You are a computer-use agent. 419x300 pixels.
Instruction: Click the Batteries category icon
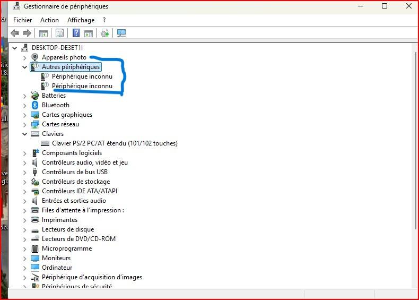34,95
